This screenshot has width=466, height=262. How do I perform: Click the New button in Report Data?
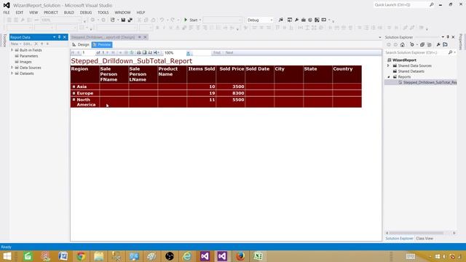pos(15,44)
